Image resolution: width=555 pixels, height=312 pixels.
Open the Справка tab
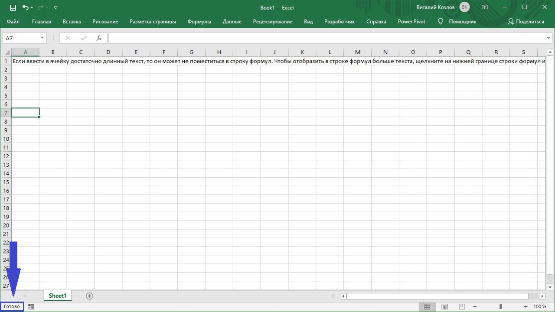pos(376,22)
